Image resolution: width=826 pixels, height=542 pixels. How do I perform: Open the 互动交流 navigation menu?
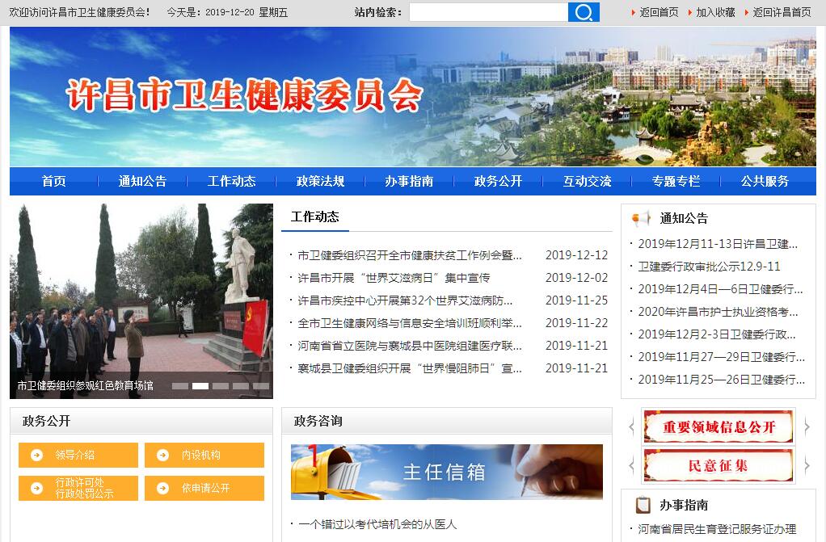(x=587, y=181)
